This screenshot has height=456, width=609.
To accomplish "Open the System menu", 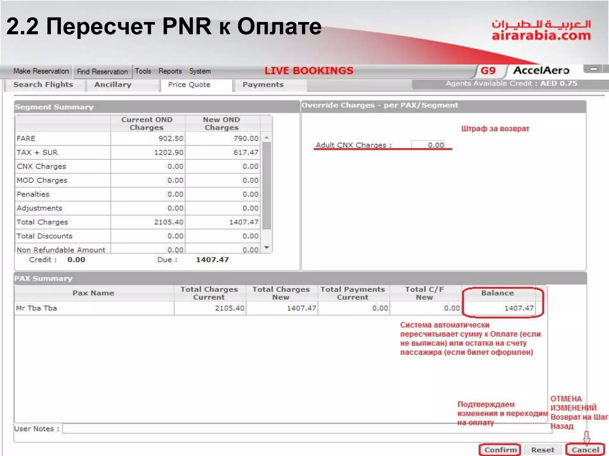I will coord(200,71).
